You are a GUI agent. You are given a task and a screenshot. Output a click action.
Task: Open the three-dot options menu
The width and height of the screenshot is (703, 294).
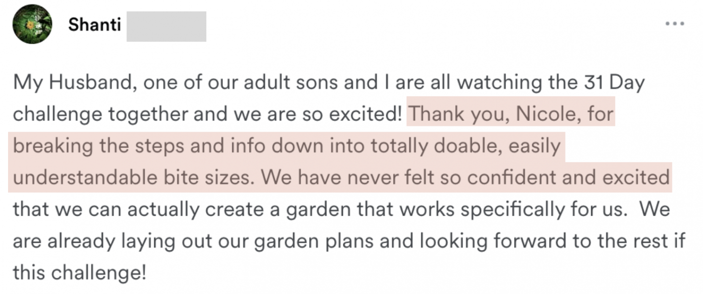(674, 24)
